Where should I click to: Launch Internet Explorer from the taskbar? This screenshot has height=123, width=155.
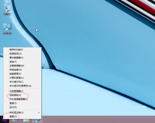coord(15,121)
